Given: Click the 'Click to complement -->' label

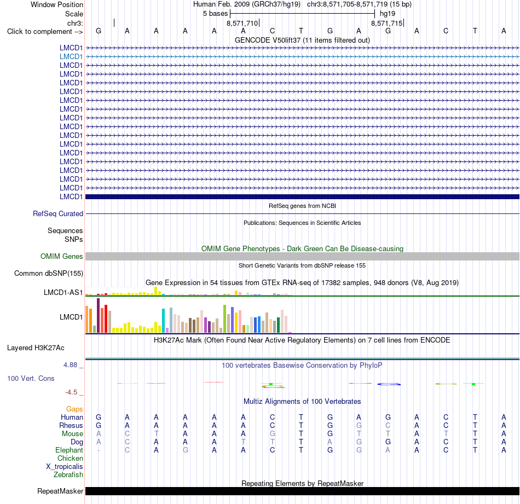Looking at the screenshot, I should [45, 32].
